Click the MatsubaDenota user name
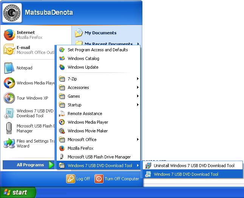Image resolution: width=244 pixels, height=198 pixels. point(49,12)
